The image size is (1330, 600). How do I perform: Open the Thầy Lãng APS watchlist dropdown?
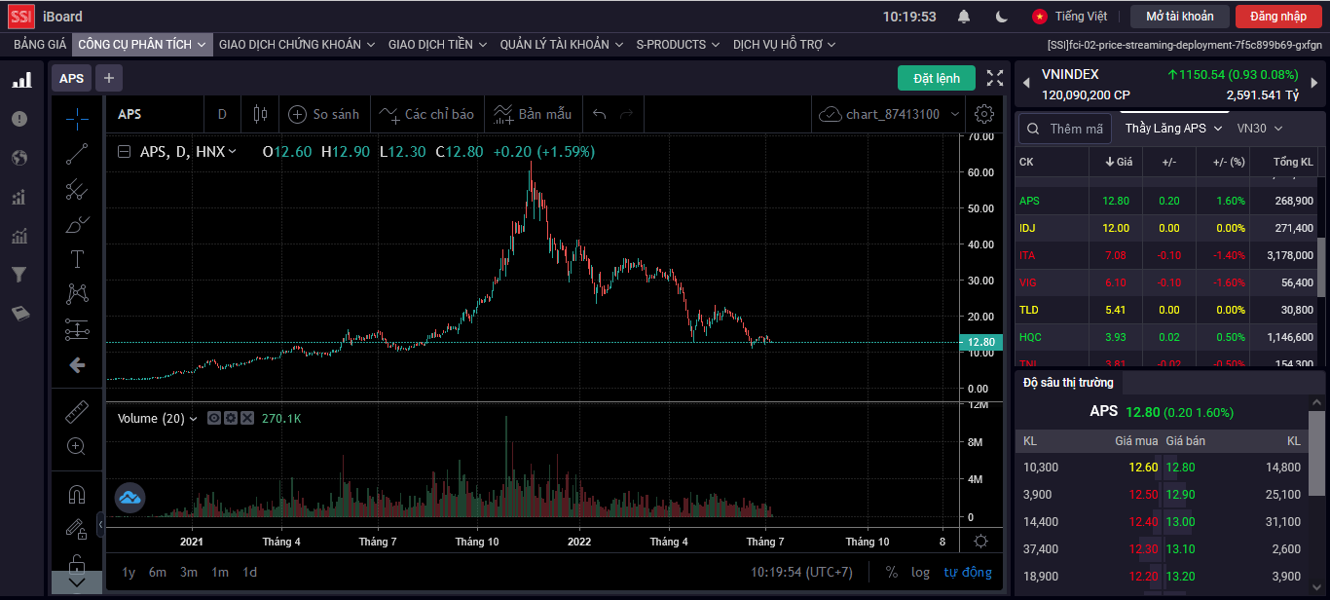(x=1173, y=129)
